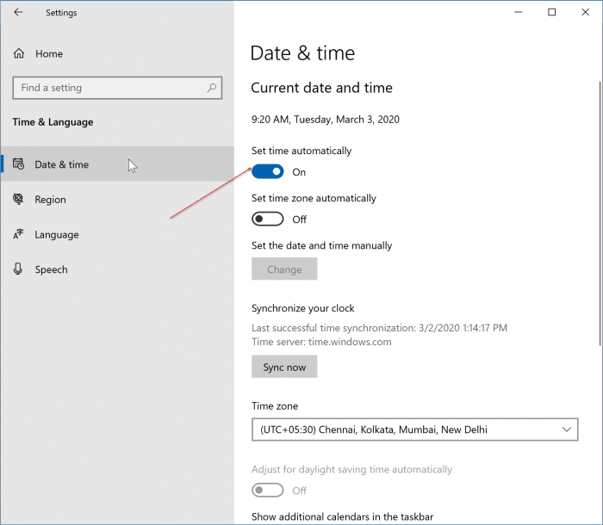
Task: Minimize the Settings window
Action: pyautogui.click(x=519, y=12)
